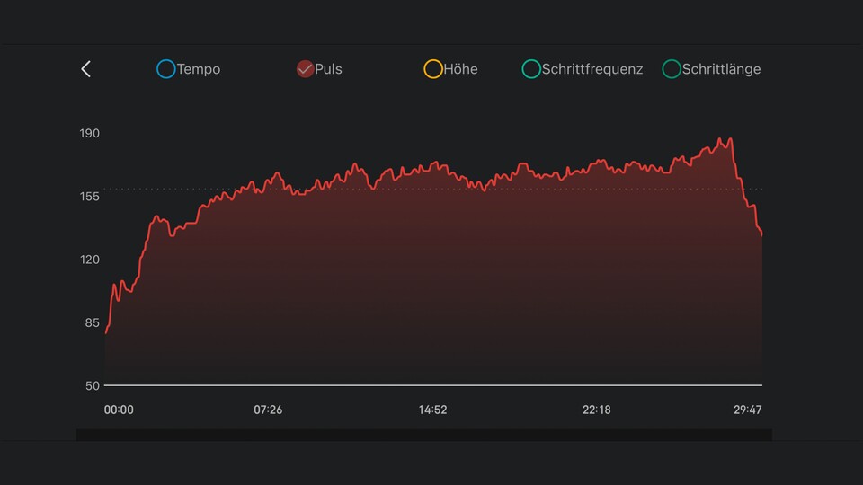Go back using the left chevron arrow

coord(86,69)
